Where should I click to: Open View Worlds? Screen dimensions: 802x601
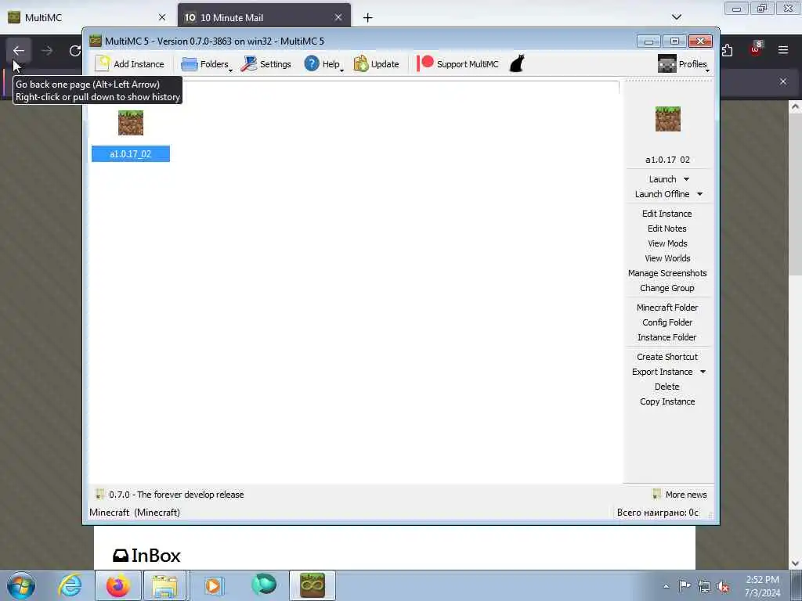click(x=667, y=258)
